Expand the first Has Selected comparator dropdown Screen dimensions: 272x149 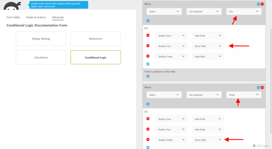point(204,12)
